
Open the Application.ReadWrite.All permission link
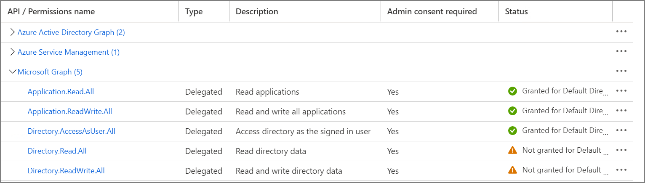pyautogui.click(x=69, y=111)
